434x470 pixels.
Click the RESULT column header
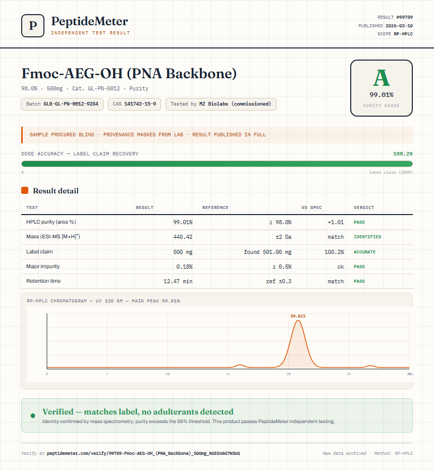coord(145,207)
